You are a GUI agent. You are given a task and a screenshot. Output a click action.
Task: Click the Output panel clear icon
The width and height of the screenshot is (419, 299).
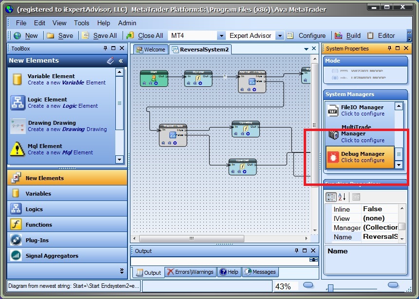313,260
